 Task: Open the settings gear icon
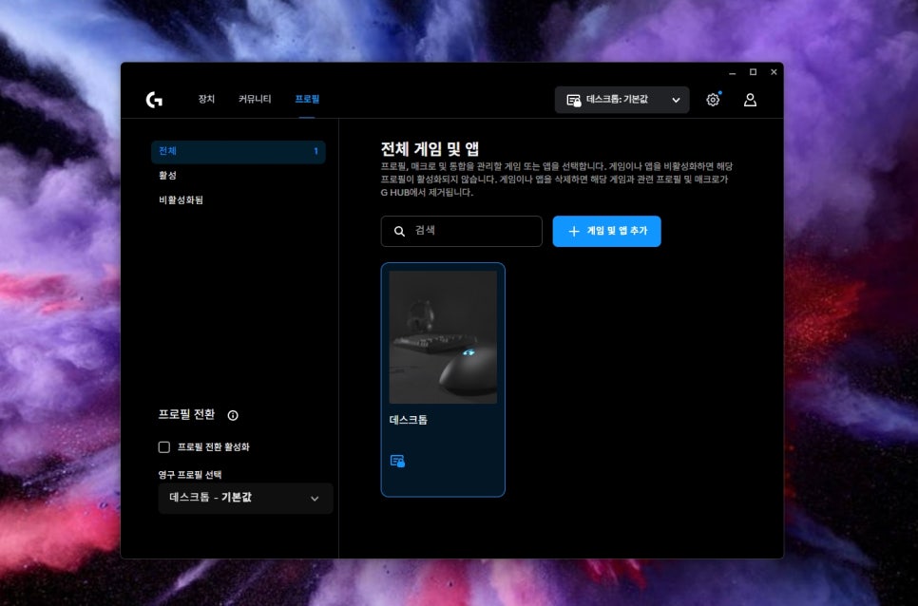713,100
